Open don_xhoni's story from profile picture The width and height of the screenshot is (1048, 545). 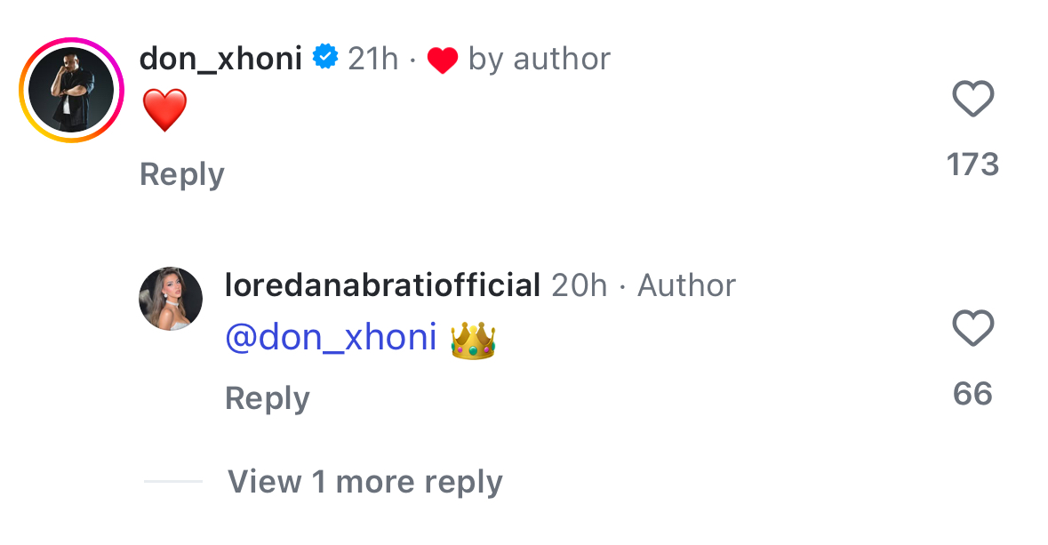71,90
